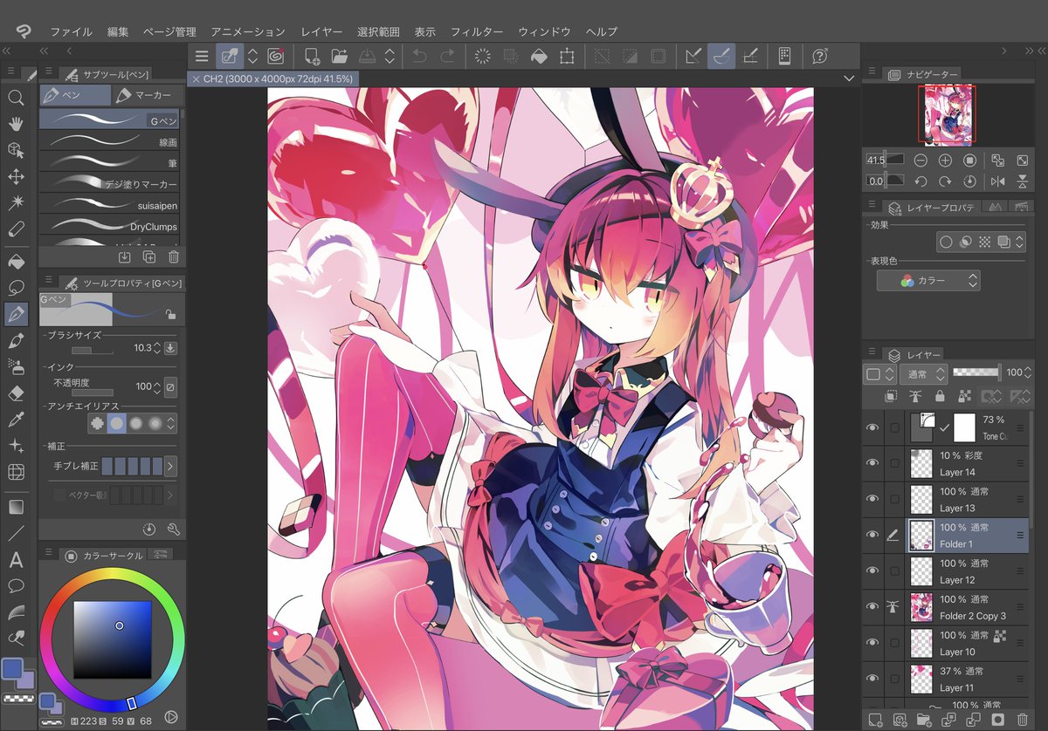Select the suisaipen brush
1048x731 pixels.
[x=109, y=205]
